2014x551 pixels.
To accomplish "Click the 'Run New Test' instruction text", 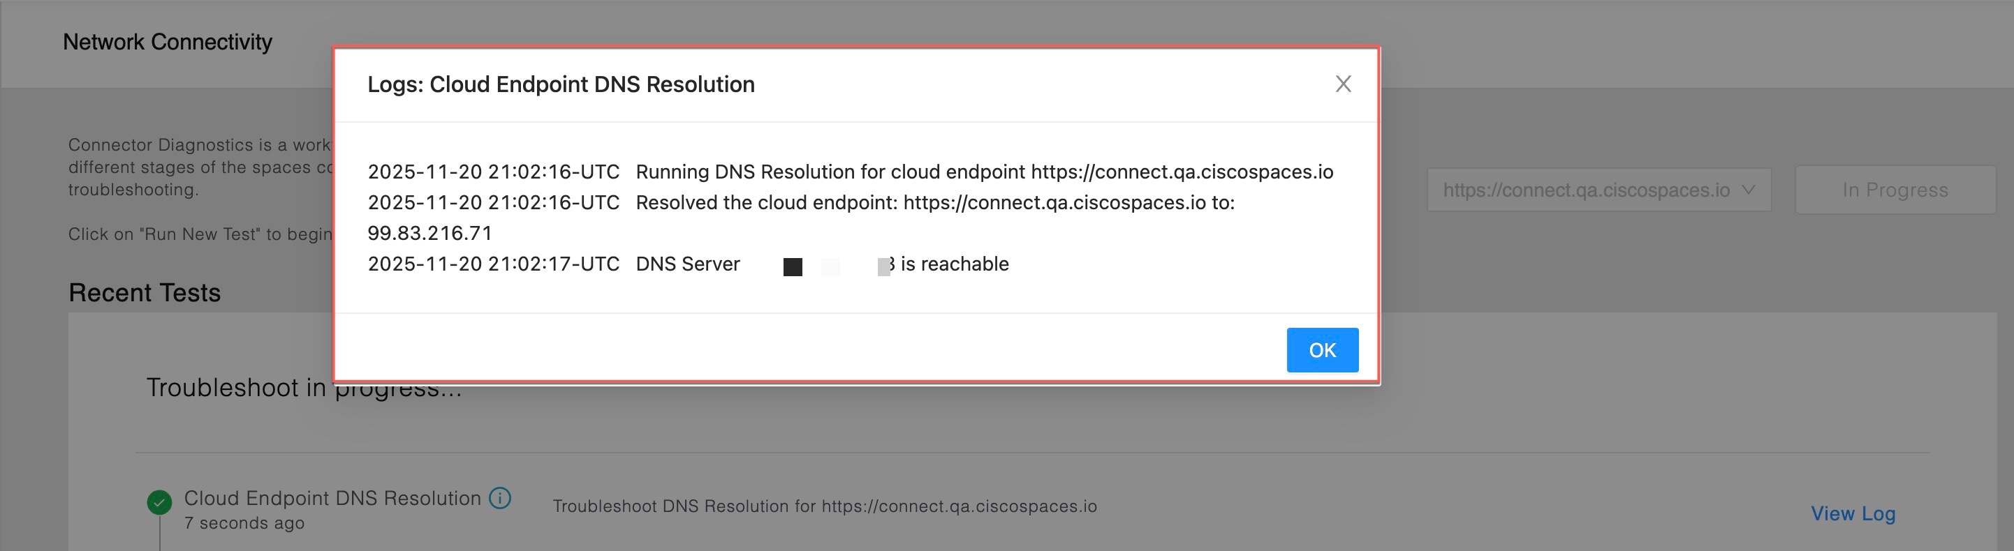I will pyautogui.click(x=199, y=234).
